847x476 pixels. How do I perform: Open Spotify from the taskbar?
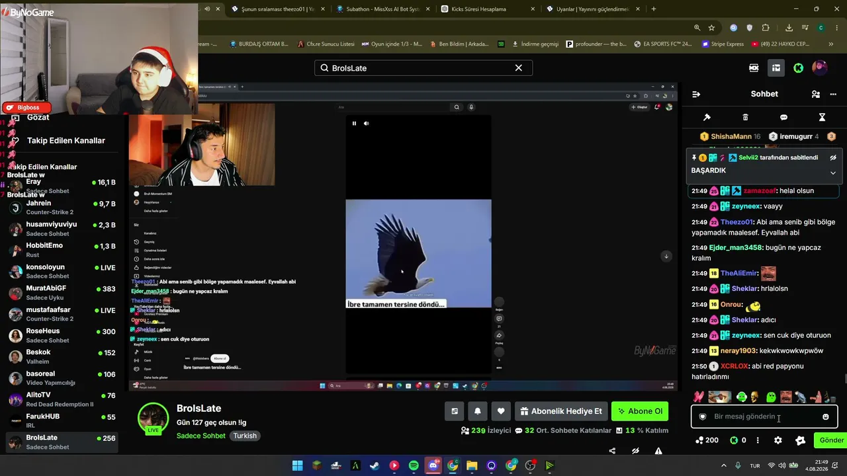tap(414, 465)
